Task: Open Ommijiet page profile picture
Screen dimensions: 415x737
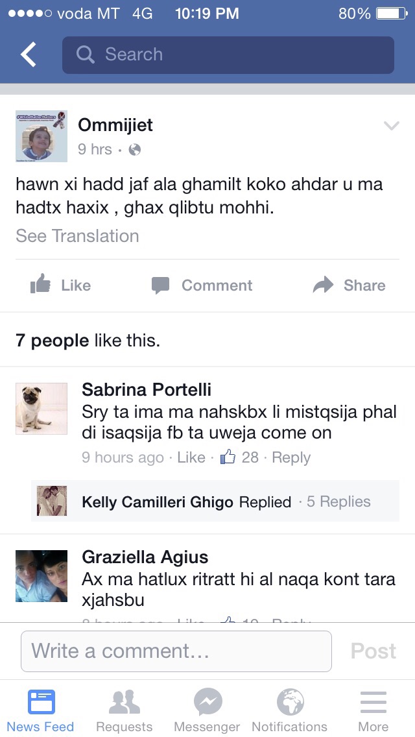Action: coord(41,136)
